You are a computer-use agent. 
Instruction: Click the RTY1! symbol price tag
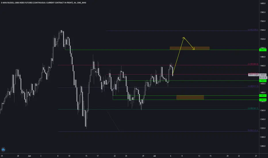click(254, 75)
